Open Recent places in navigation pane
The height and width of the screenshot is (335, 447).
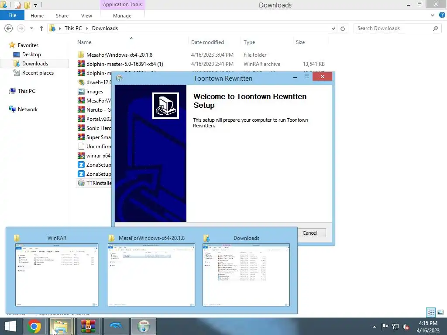38,73
